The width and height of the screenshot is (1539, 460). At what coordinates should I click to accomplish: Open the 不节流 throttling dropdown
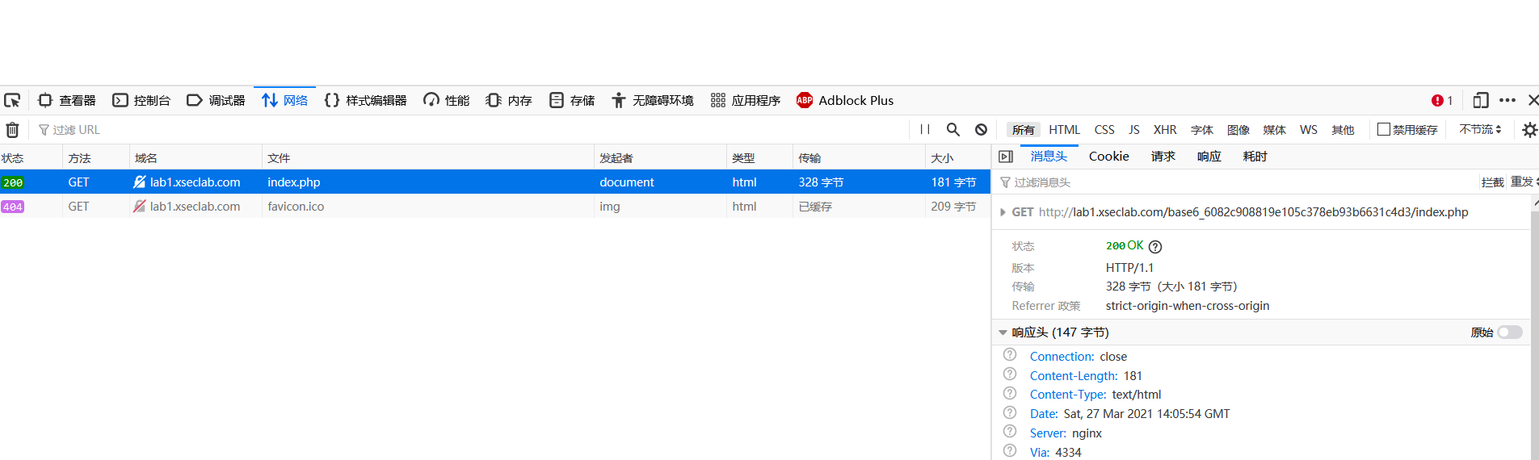click(1480, 129)
